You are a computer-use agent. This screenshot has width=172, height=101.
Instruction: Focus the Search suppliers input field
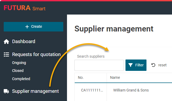99,65
